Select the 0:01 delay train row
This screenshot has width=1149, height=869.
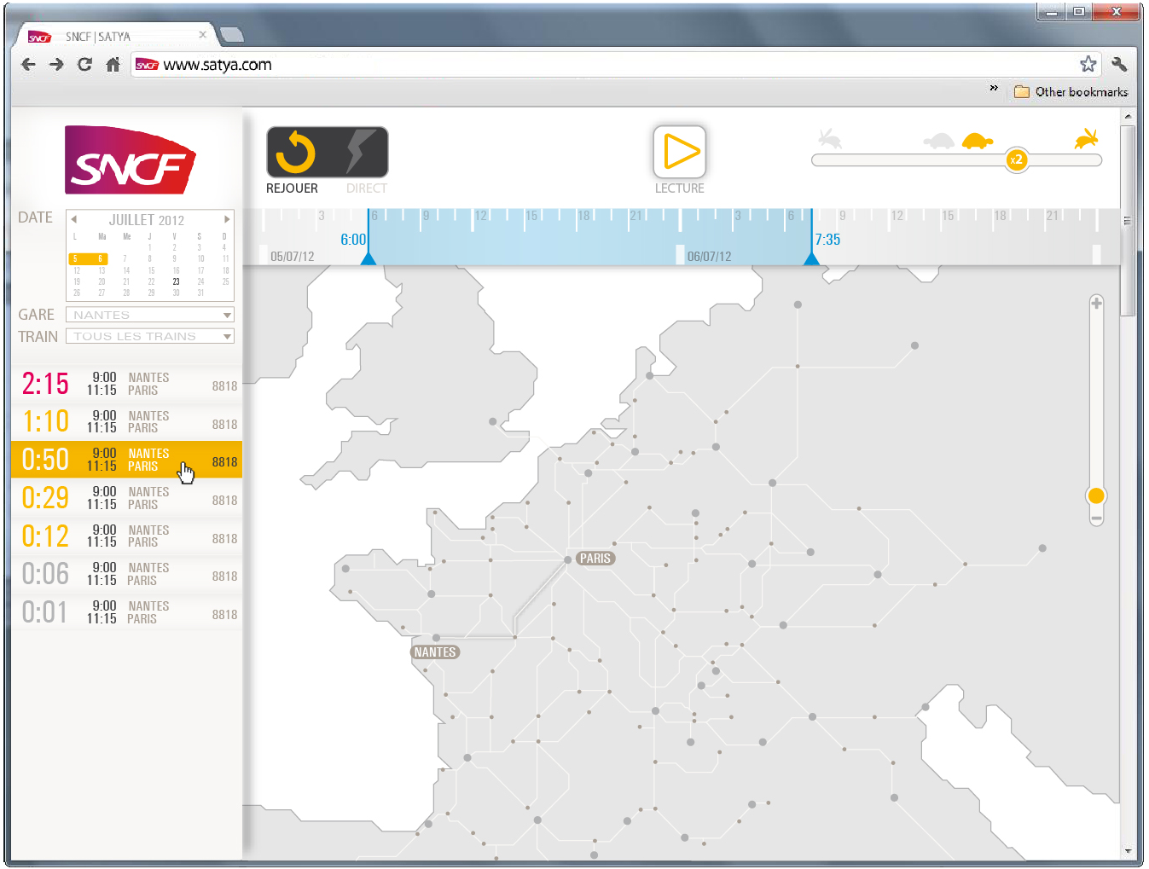coord(126,612)
